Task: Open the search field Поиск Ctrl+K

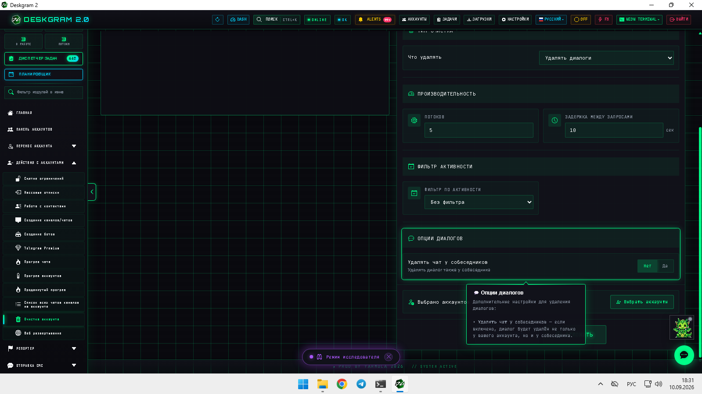Action: [x=277, y=20]
